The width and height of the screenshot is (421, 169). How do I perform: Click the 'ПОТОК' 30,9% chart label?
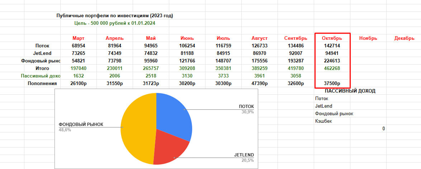click(x=246, y=109)
